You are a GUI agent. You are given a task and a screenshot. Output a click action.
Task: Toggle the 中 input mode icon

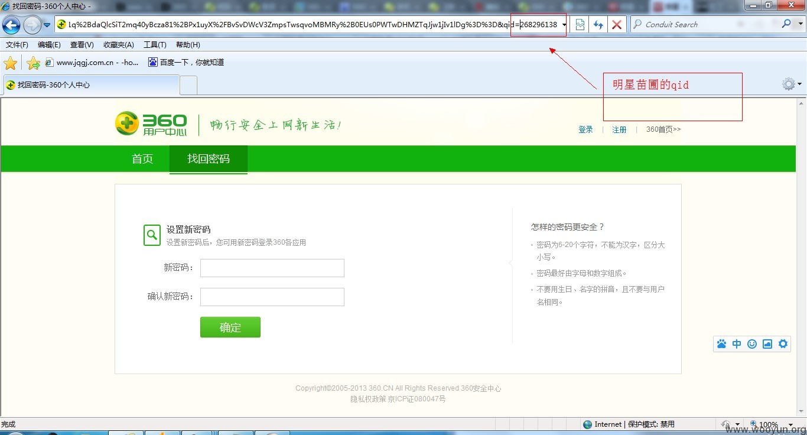click(737, 344)
